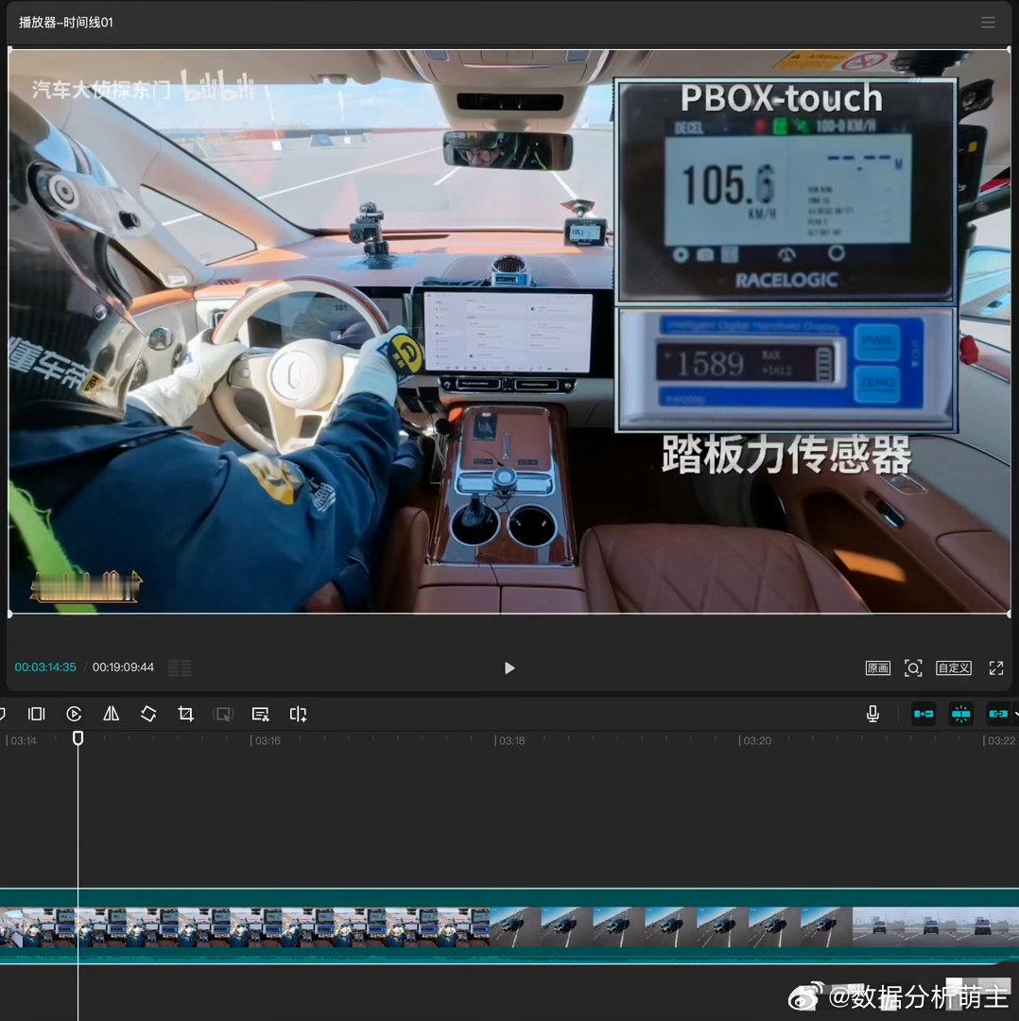Click the PBOX-touch overlay title in preview
This screenshot has width=1019, height=1021.
(x=782, y=98)
